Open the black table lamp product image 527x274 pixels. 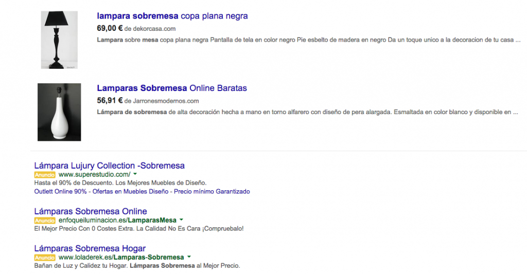(59, 40)
